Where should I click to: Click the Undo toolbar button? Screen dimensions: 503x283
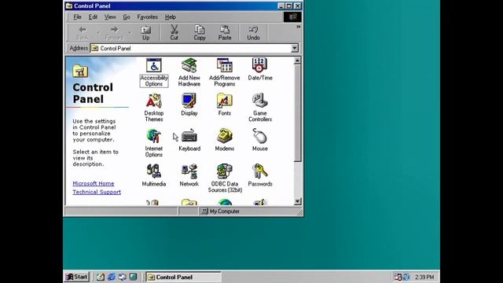(x=253, y=33)
